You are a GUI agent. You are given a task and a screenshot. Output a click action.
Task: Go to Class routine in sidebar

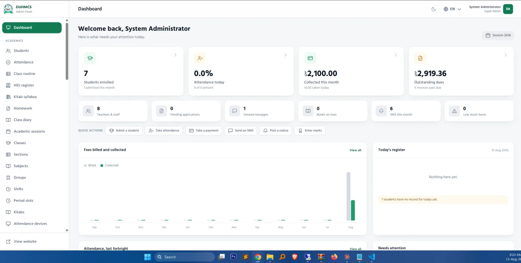(x=32, y=74)
